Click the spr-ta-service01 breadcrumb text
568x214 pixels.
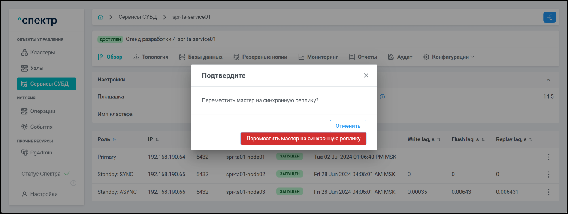tap(190, 17)
